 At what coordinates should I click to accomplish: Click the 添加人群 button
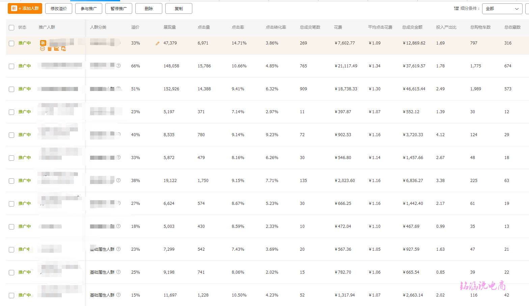tap(25, 8)
